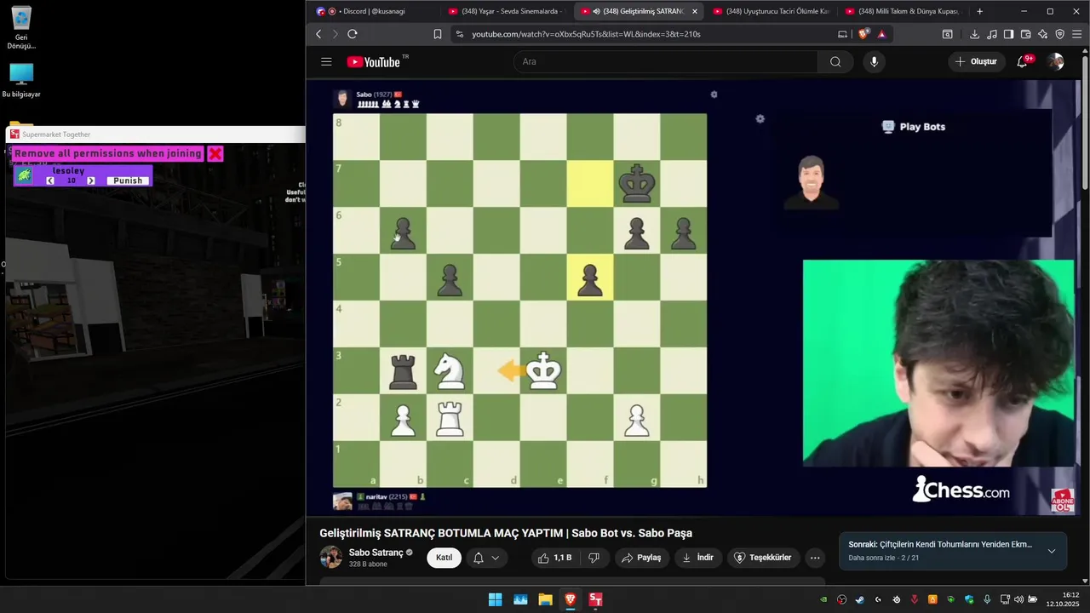The height and width of the screenshot is (613, 1090).
Task: Open Brave Shields lion icon in address bar
Action: coord(863,34)
